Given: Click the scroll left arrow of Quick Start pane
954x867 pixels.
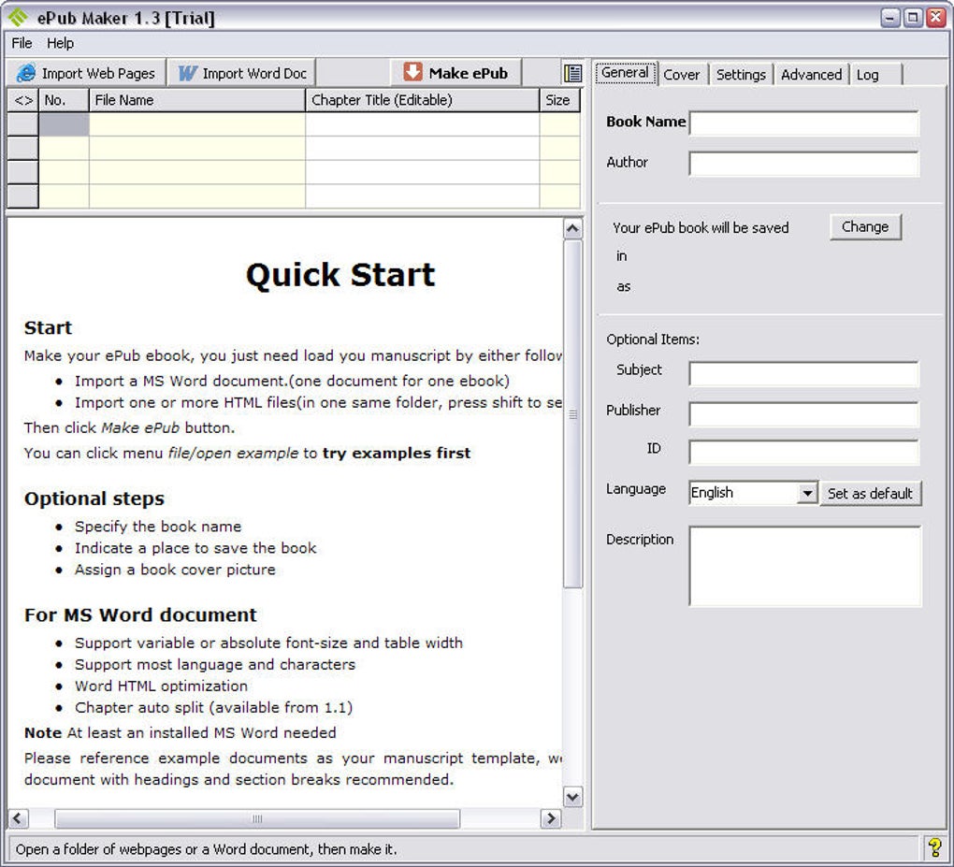Looking at the screenshot, I should tap(18, 818).
